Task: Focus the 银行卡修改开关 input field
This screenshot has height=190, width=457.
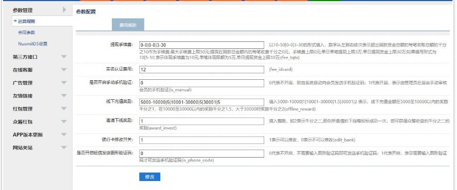Action: pos(202,140)
